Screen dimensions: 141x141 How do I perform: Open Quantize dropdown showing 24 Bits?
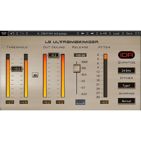[126, 70]
